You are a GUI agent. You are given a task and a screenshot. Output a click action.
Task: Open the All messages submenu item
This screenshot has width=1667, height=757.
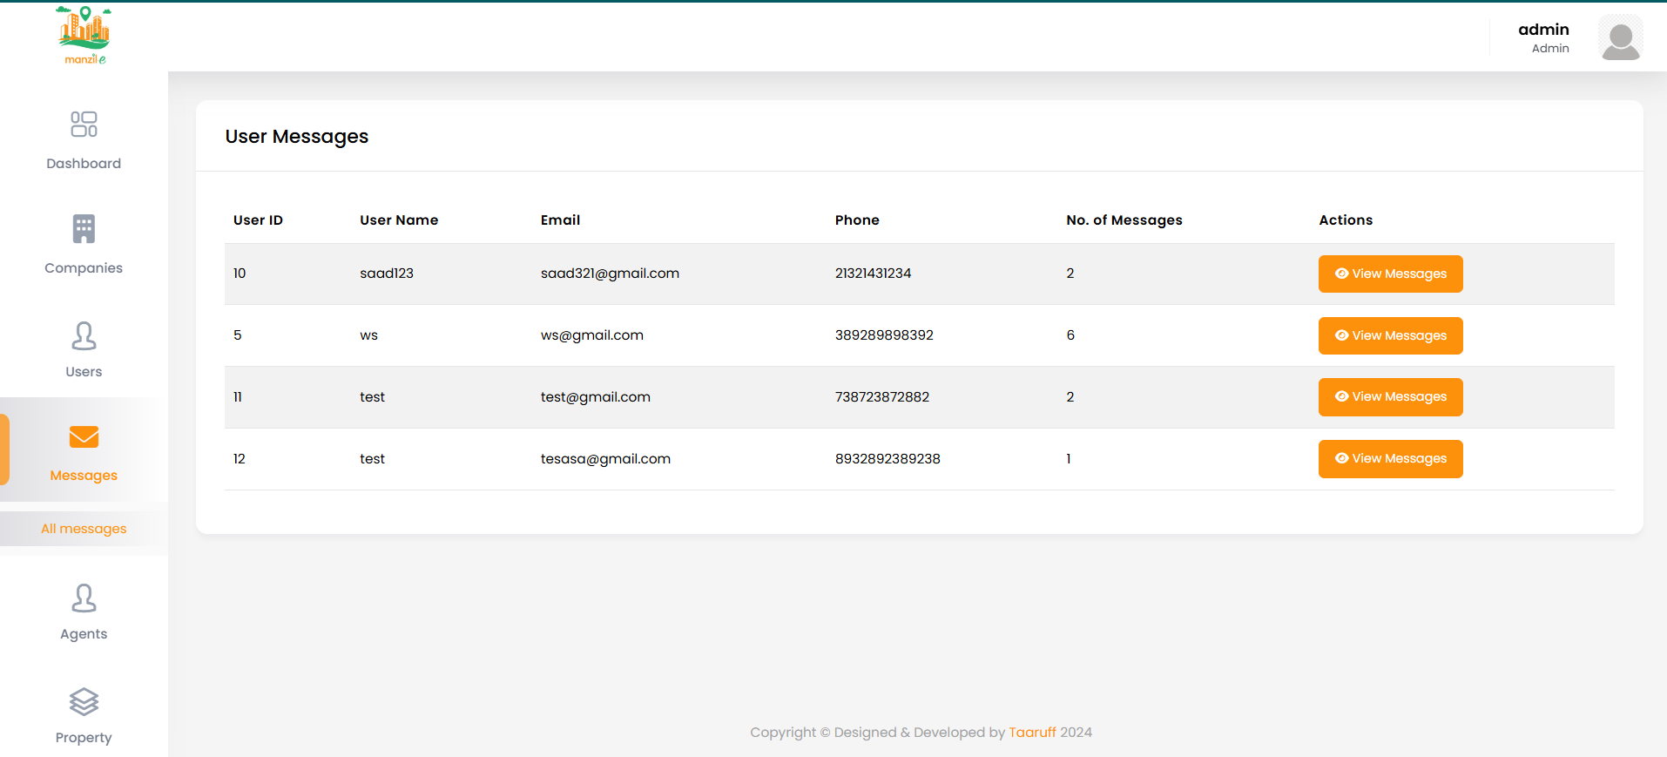(x=84, y=529)
